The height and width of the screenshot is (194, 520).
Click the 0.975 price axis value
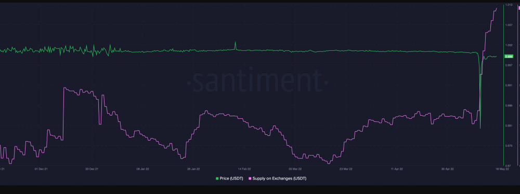point(509,146)
